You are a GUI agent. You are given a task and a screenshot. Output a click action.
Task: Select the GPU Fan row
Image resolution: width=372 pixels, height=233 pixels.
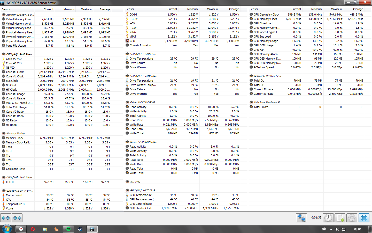tap(310, 50)
